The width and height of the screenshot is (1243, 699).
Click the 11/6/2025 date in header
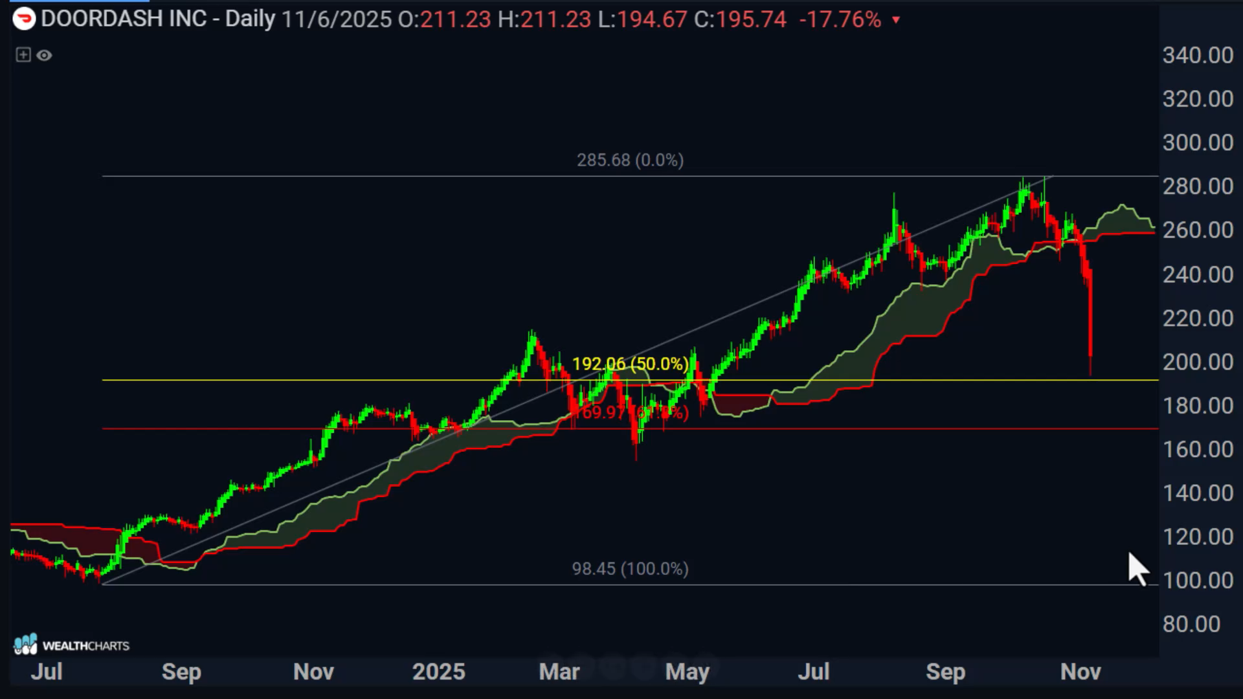pos(337,19)
